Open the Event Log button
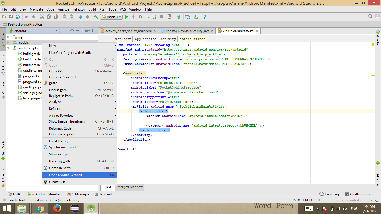The height and width of the screenshot is (214, 381). pyautogui.click(x=329, y=194)
